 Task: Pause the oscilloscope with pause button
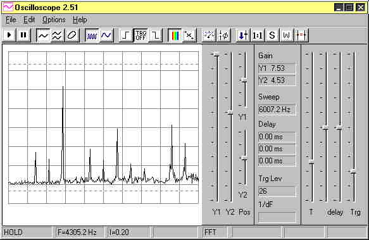23,35
